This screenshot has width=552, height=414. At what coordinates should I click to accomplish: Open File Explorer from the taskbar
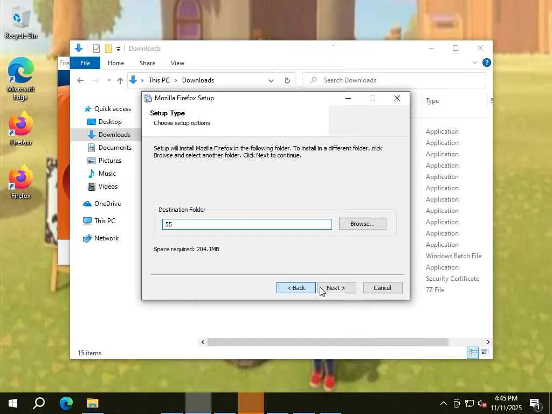click(x=93, y=403)
